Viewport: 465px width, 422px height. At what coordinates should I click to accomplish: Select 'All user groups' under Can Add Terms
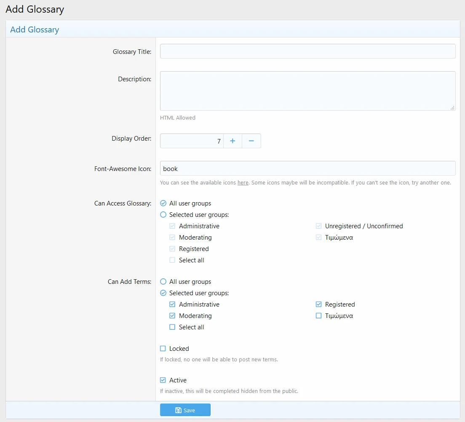coord(163,282)
